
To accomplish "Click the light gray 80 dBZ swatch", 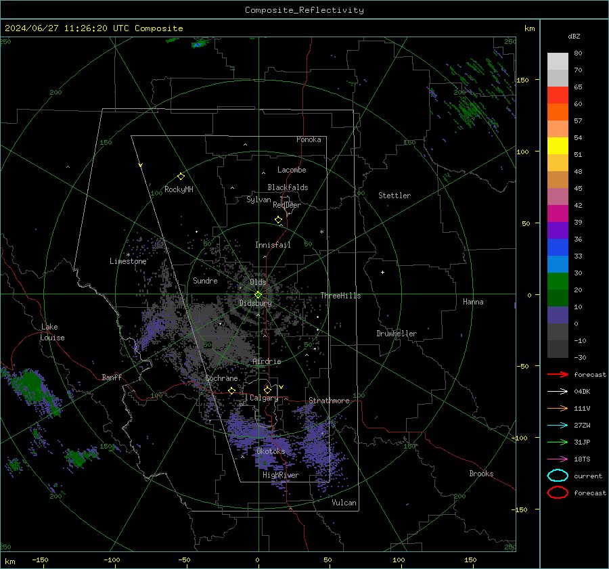I will 558,61.
